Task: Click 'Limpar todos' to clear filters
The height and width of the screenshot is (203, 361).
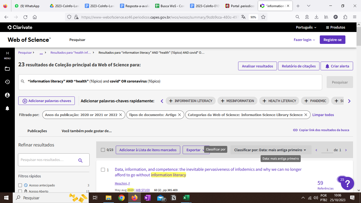Action: 323,115
